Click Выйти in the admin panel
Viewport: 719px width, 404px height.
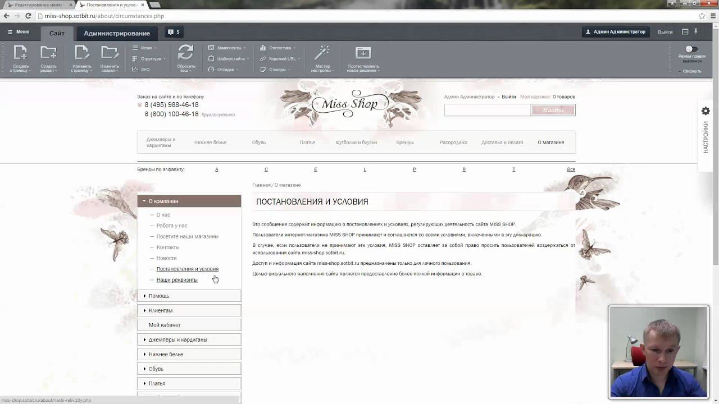(665, 32)
